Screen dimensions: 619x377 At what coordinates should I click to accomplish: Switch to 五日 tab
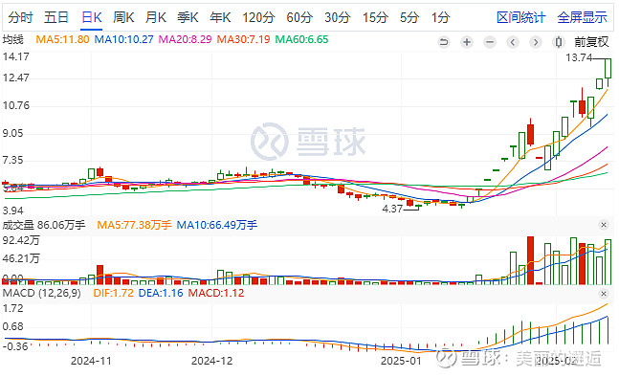[56, 17]
